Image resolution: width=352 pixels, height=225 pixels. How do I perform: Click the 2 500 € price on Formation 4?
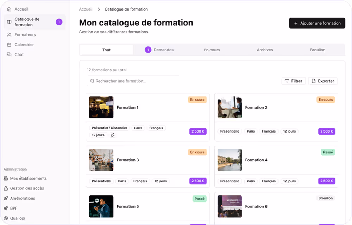click(x=327, y=181)
